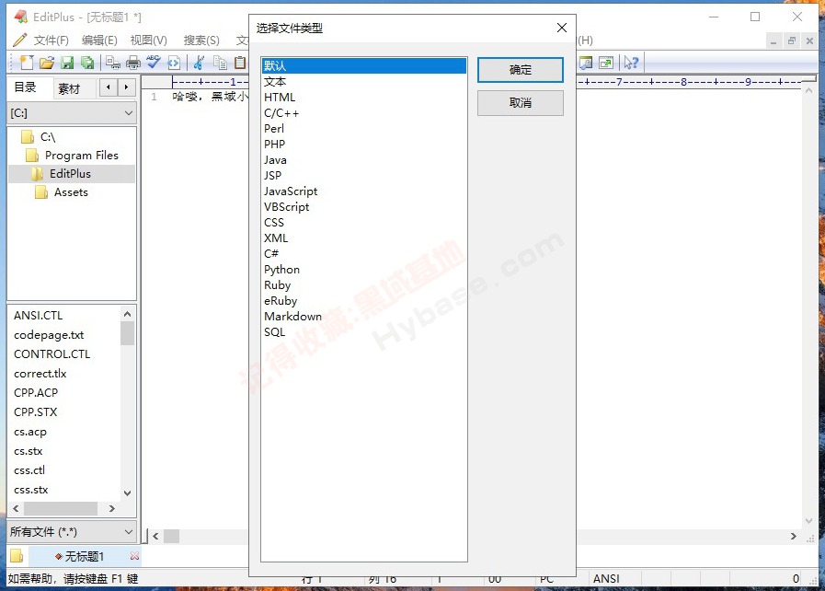825x591 pixels.
Task: Select C# in file type list
Action: 363,253
